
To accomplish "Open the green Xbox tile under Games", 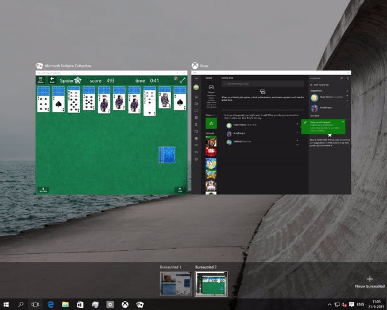I will tap(211, 123).
